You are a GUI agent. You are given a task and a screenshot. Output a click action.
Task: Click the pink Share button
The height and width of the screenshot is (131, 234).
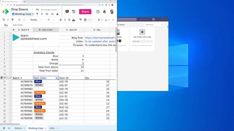point(85,12)
